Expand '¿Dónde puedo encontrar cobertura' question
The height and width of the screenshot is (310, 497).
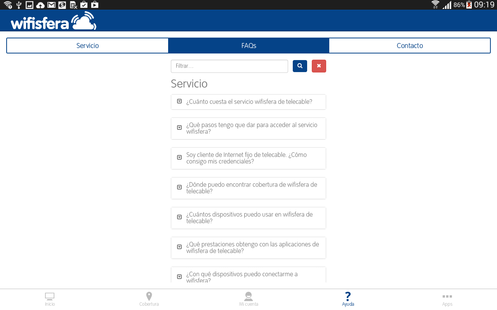coord(248,188)
